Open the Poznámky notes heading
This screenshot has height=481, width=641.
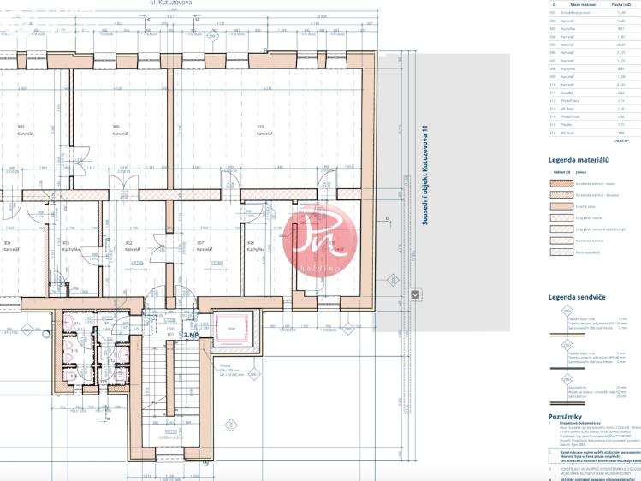click(565, 417)
